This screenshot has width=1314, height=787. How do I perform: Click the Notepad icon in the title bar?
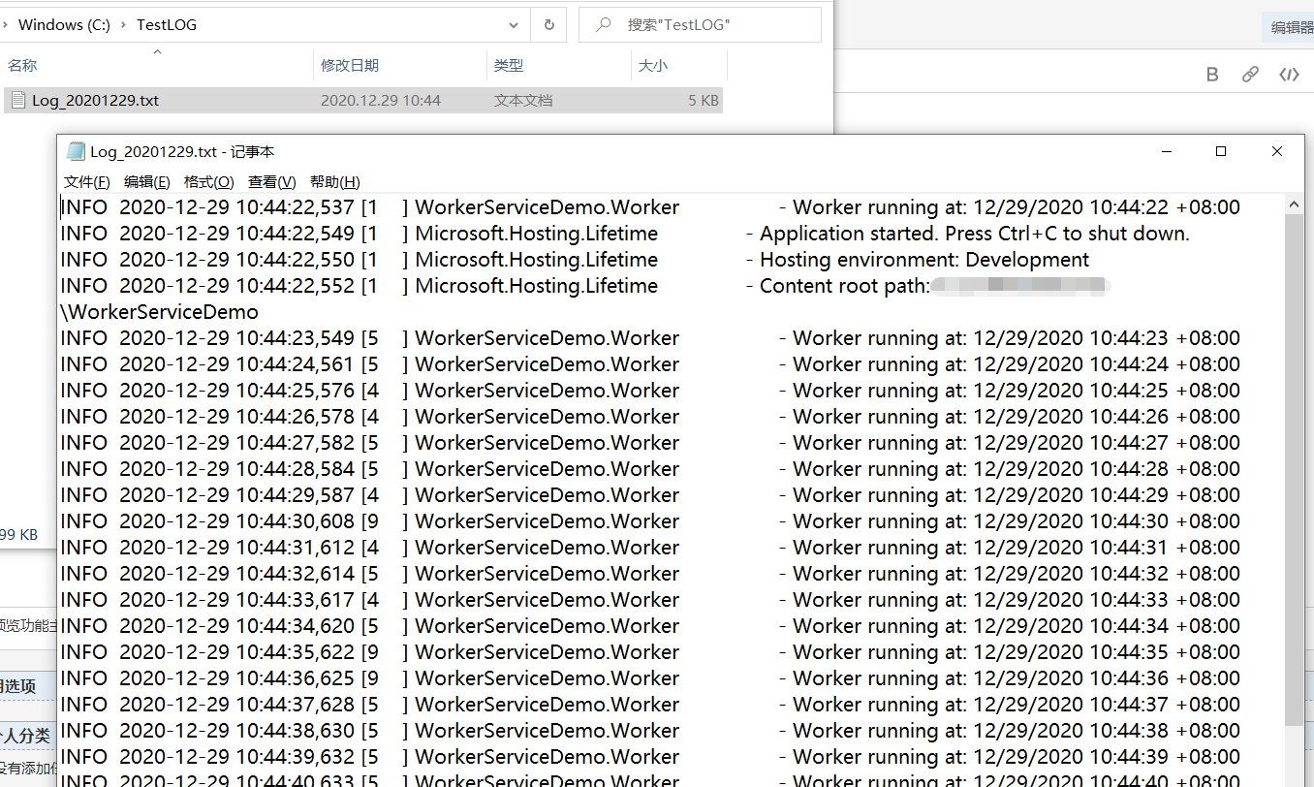(76, 151)
